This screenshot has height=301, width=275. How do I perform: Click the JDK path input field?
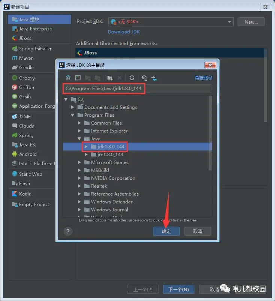pyautogui.click(x=137, y=89)
